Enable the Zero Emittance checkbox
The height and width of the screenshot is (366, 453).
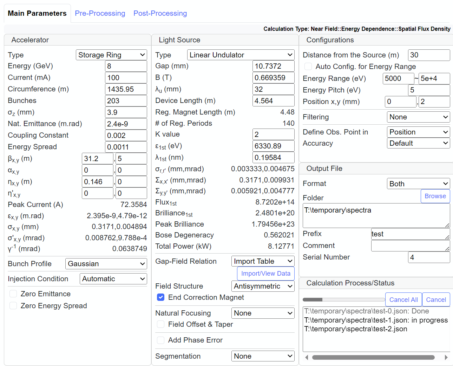(13, 294)
